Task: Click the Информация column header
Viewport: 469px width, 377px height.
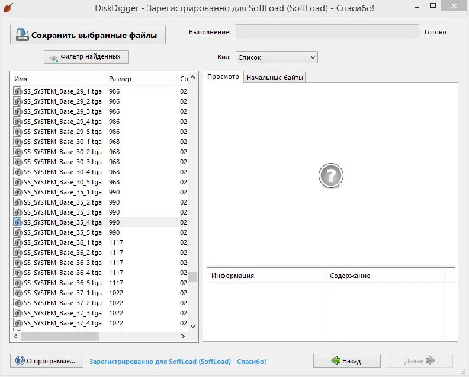Action: click(266, 276)
